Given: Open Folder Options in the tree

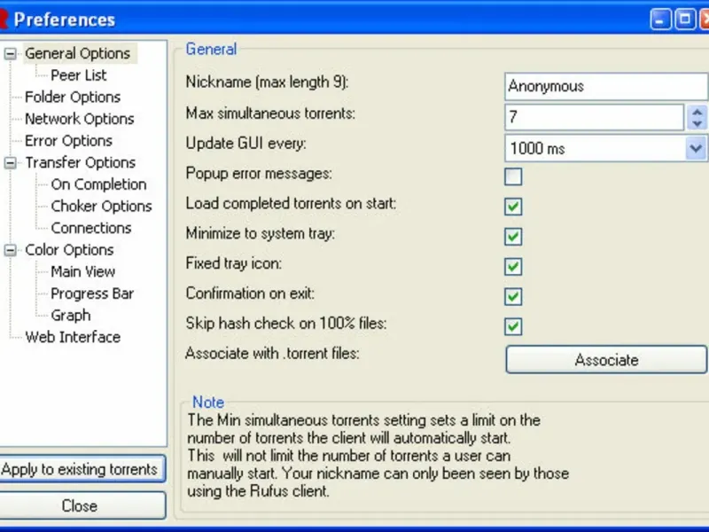Looking at the screenshot, I should pyautogui.click(x=73, y=97).
